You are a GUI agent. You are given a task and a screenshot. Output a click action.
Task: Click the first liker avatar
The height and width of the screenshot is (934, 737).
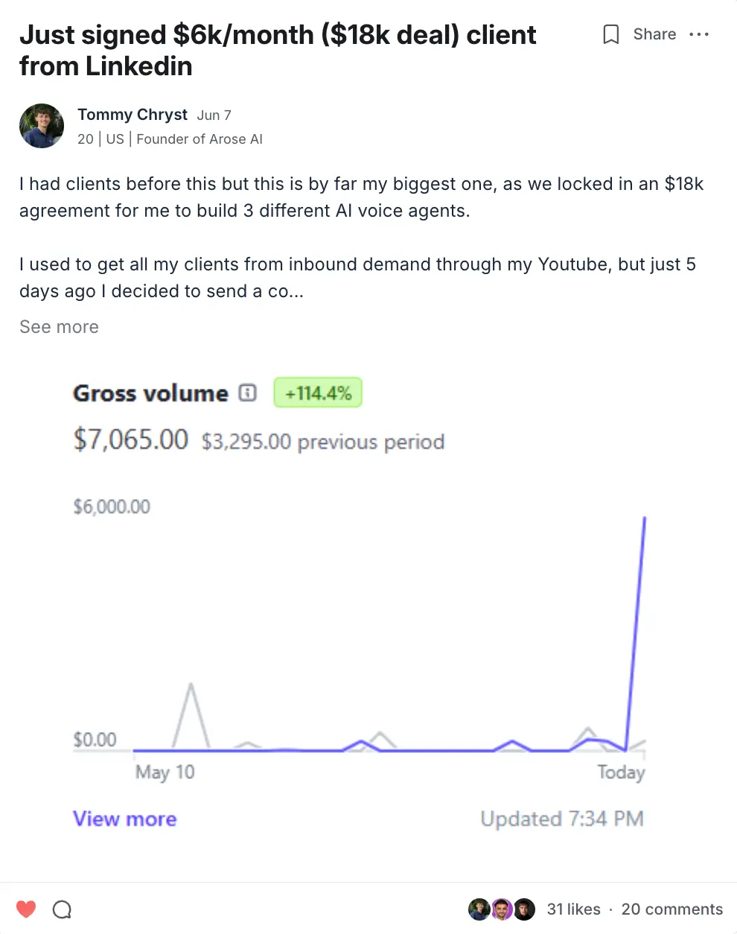[479, 909]
